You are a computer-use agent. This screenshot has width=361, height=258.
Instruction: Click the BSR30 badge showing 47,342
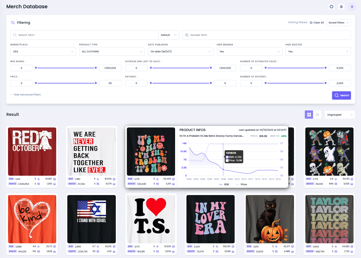tap(72, 184)
